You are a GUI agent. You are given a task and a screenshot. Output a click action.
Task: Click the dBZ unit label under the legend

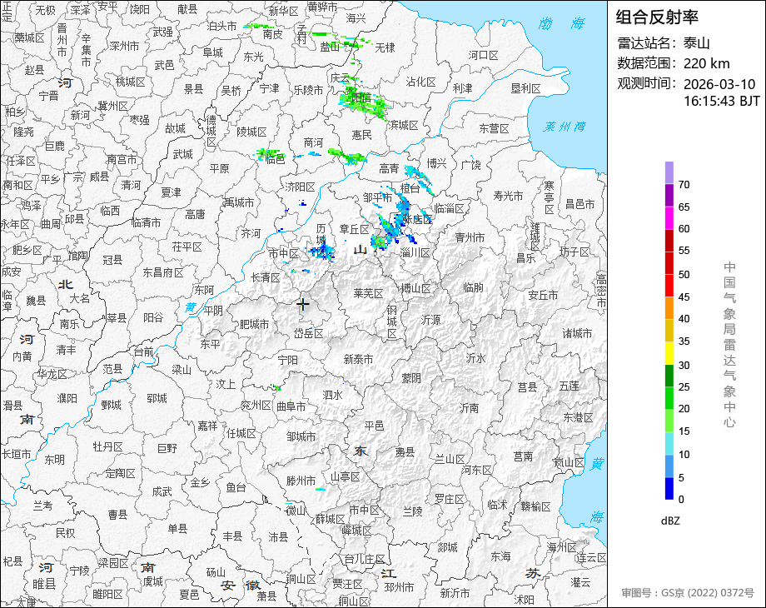click(670, 521)
